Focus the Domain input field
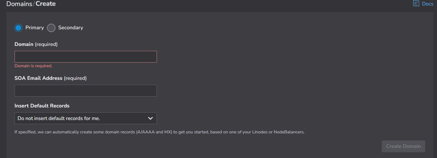 pyautogui.click(x=86, y=57)
